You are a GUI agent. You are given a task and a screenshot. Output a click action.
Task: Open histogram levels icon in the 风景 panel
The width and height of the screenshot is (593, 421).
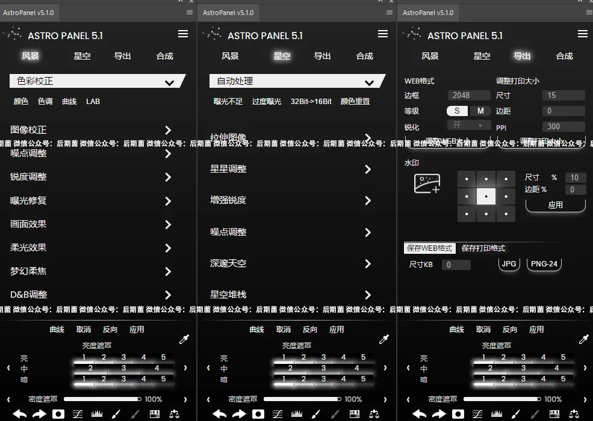97,414
